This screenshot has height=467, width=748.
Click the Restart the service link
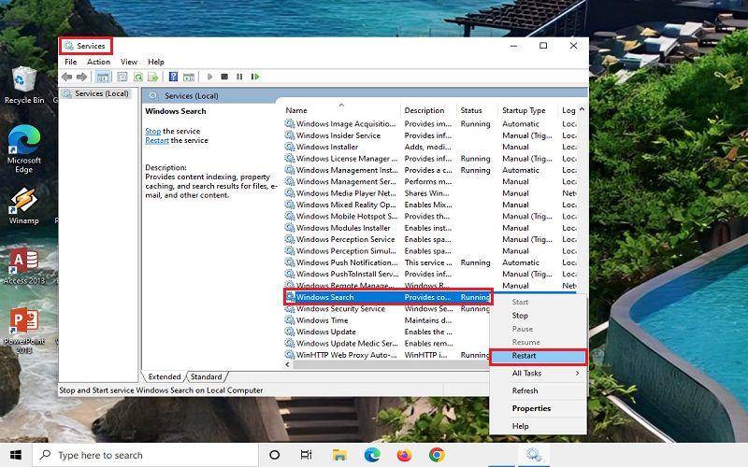(x=157, y=141)
